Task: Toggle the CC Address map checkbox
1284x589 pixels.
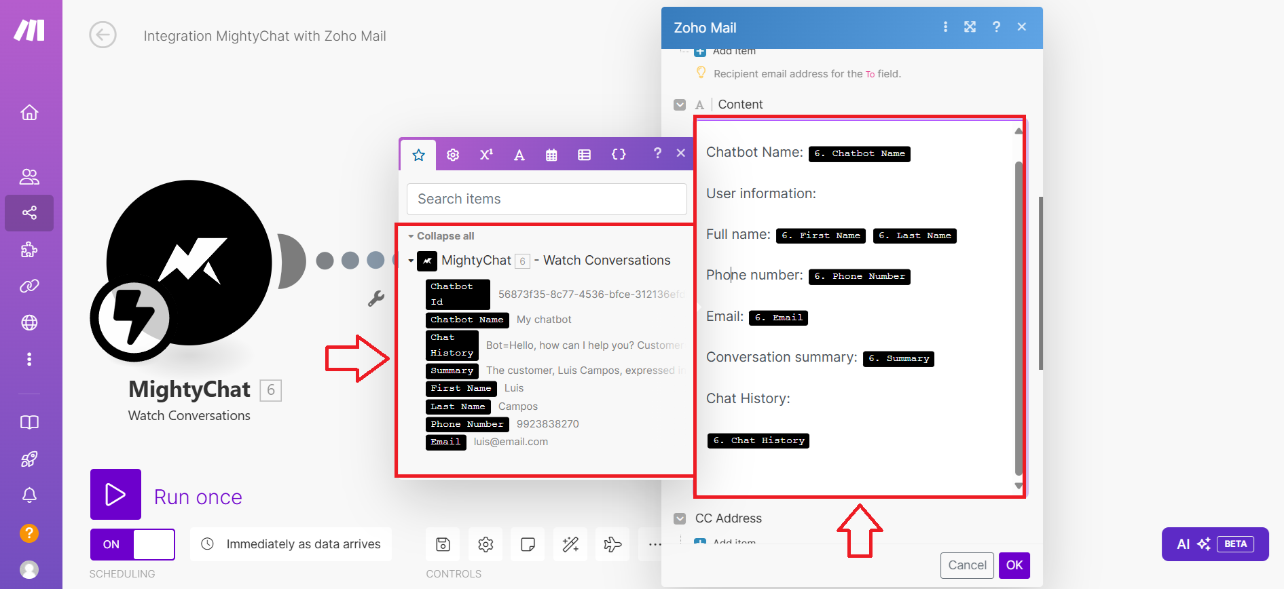Action: [x=680, y=518]
